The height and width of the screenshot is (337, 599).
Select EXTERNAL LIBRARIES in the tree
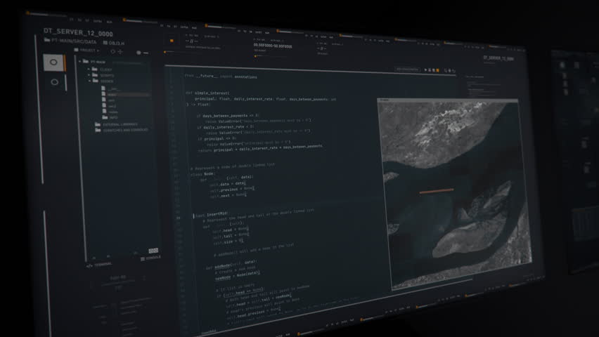tap(116, 124)
